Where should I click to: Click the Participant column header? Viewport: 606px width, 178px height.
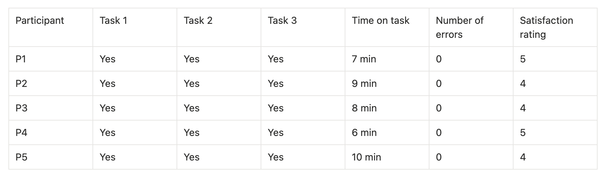40,21
